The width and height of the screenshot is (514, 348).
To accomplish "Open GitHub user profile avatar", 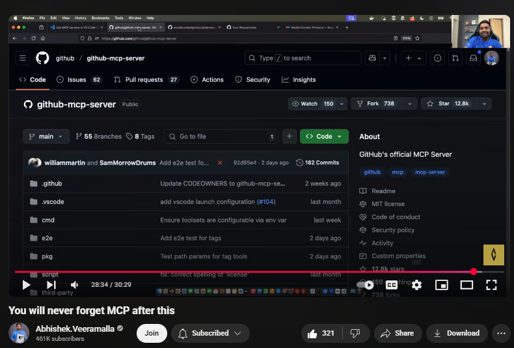I will point(491,58).
